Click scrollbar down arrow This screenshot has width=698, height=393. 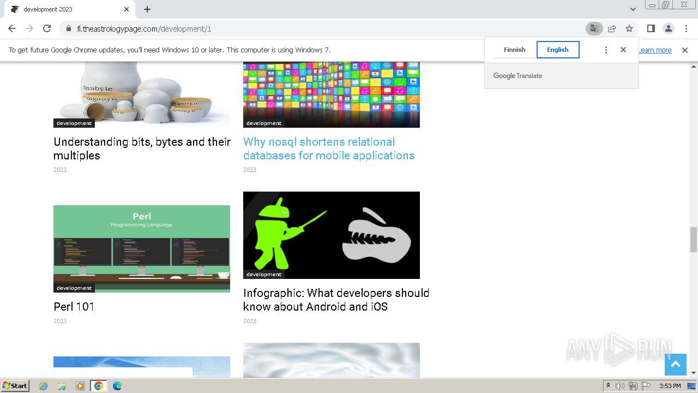click(694, 373)
